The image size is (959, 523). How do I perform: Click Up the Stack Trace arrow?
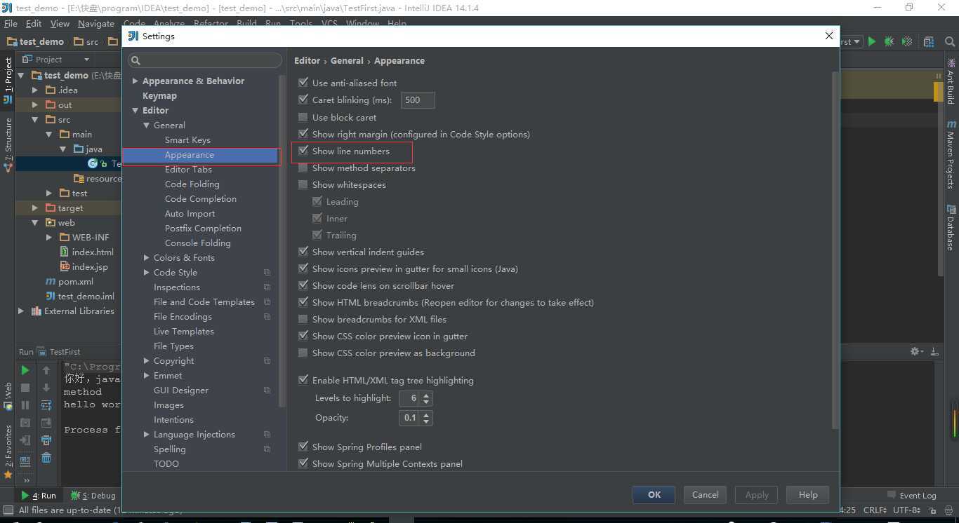point(46,370)
